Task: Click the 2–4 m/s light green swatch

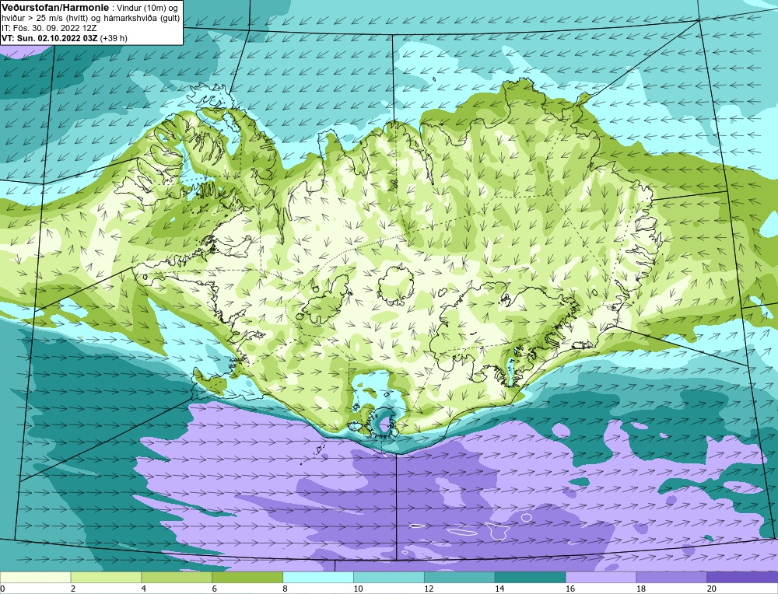Action: 106,578
